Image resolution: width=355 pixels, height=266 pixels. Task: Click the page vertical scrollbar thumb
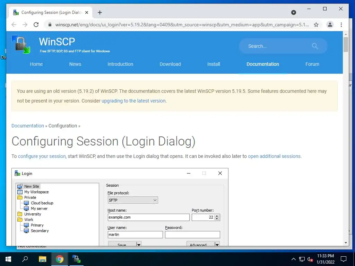pyautogui.click(x=346, y=45)
